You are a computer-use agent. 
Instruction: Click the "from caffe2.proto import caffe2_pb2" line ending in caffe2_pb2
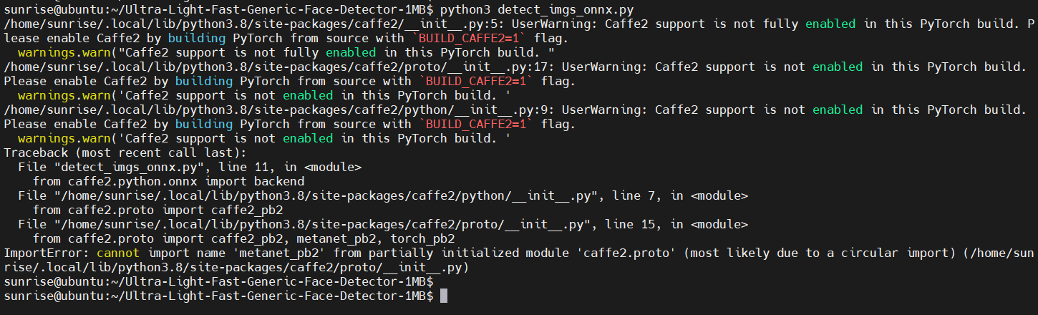pos(157,210)
